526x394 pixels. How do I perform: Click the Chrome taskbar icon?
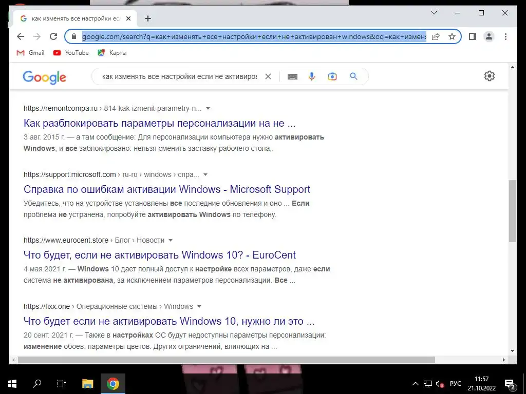(113, 384)
